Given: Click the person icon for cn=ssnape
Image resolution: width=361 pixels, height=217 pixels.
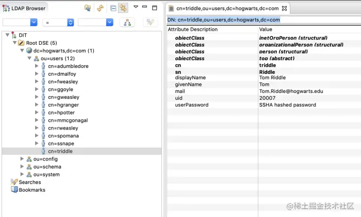Looking at the screenshot, I should tap(43, 143).
